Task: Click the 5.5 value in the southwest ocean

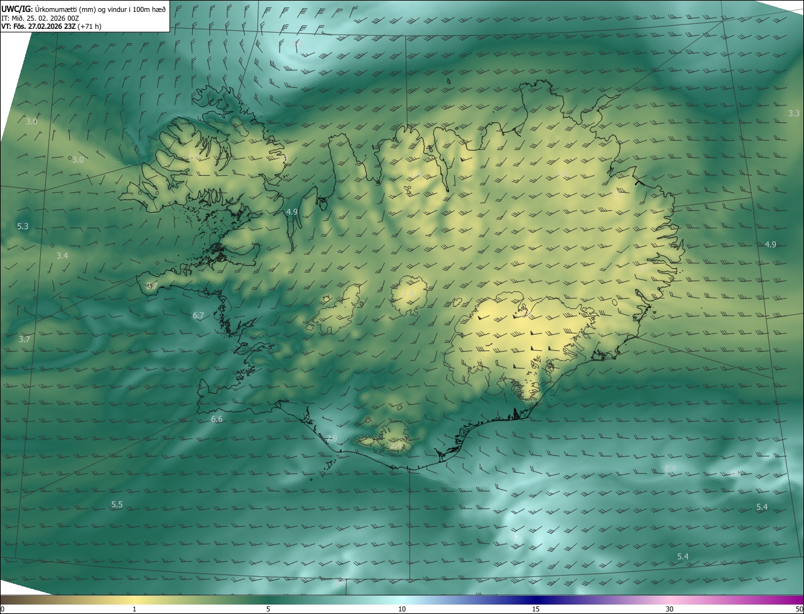Action: click(117, 504)
